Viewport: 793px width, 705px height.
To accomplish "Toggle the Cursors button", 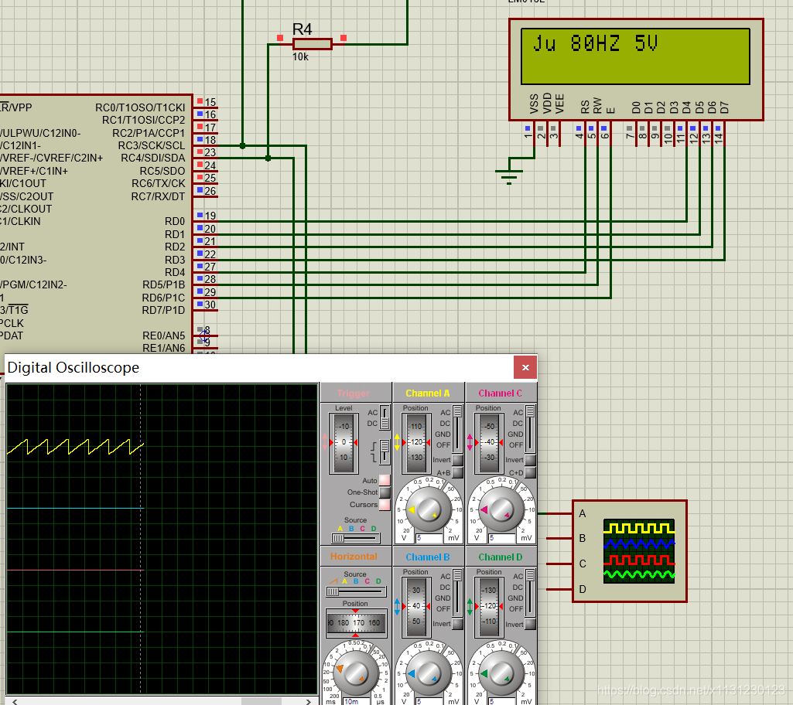I will 385,504.
